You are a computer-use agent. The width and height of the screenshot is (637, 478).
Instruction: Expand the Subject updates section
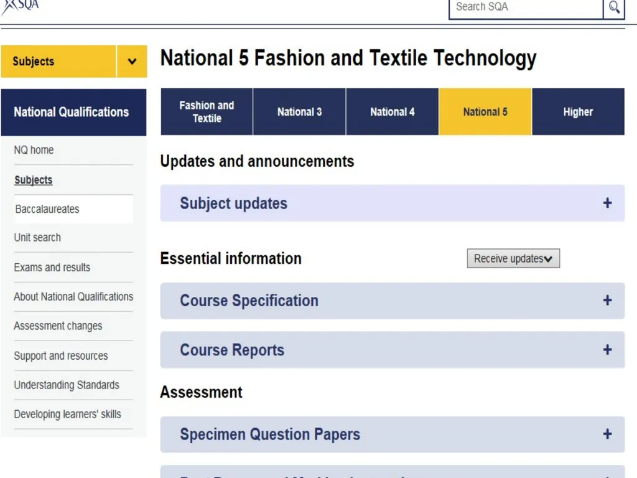tap(393, 204)
